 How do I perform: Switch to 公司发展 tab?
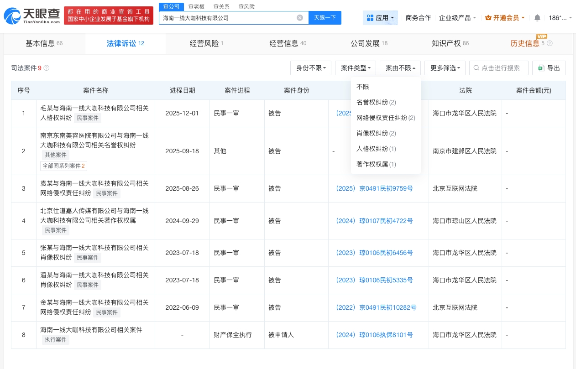pos(369,44)
